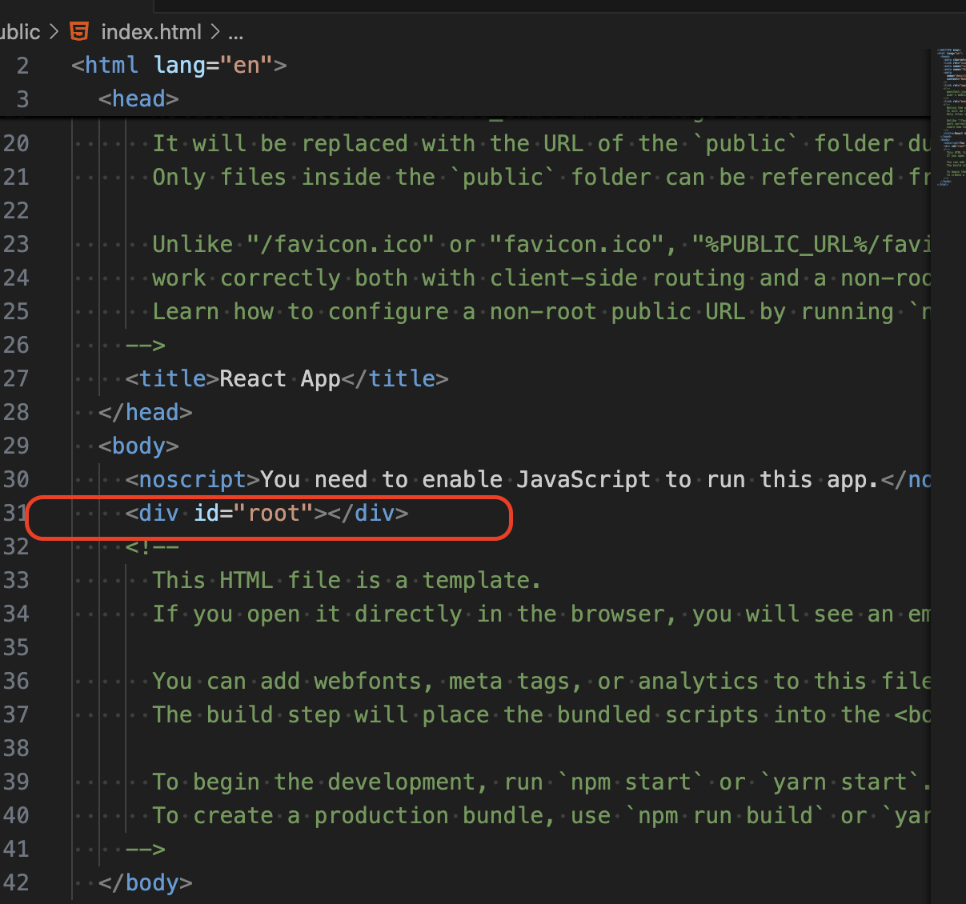966x904 pixels.
Task: Click the HTML5 file icon in breadcrumb
Action: pos(79,32)
